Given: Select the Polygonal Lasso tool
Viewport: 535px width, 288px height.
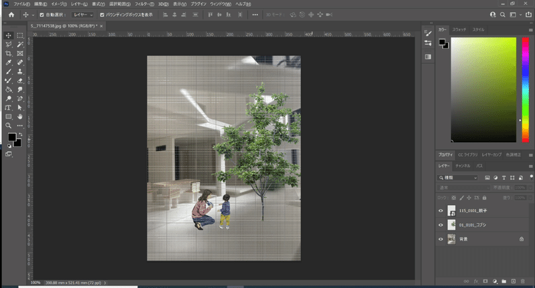Looking at the screenshot, I should click(9, 44).
